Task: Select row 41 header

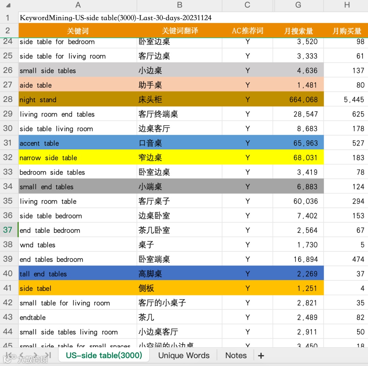Action: coord(9,288)
